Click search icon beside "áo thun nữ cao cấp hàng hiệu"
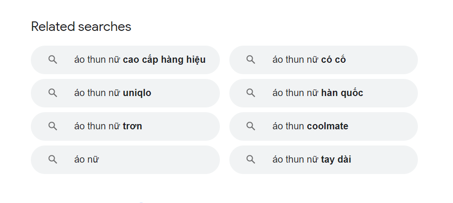The width and height of the screenshot is (453, 203). click(x=53, y=60)
